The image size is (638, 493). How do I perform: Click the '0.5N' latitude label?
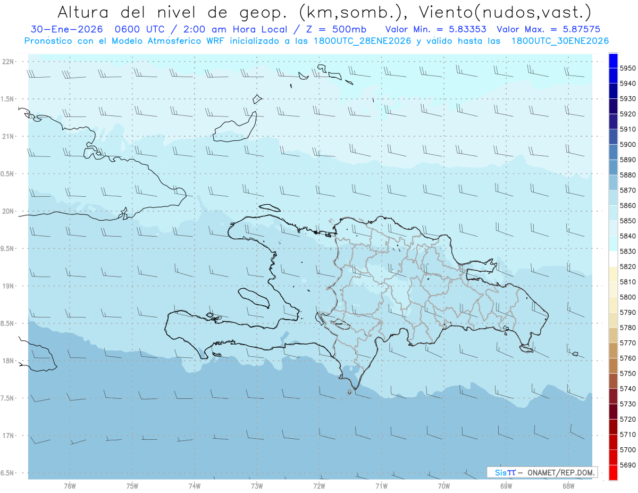click(7, 174)
